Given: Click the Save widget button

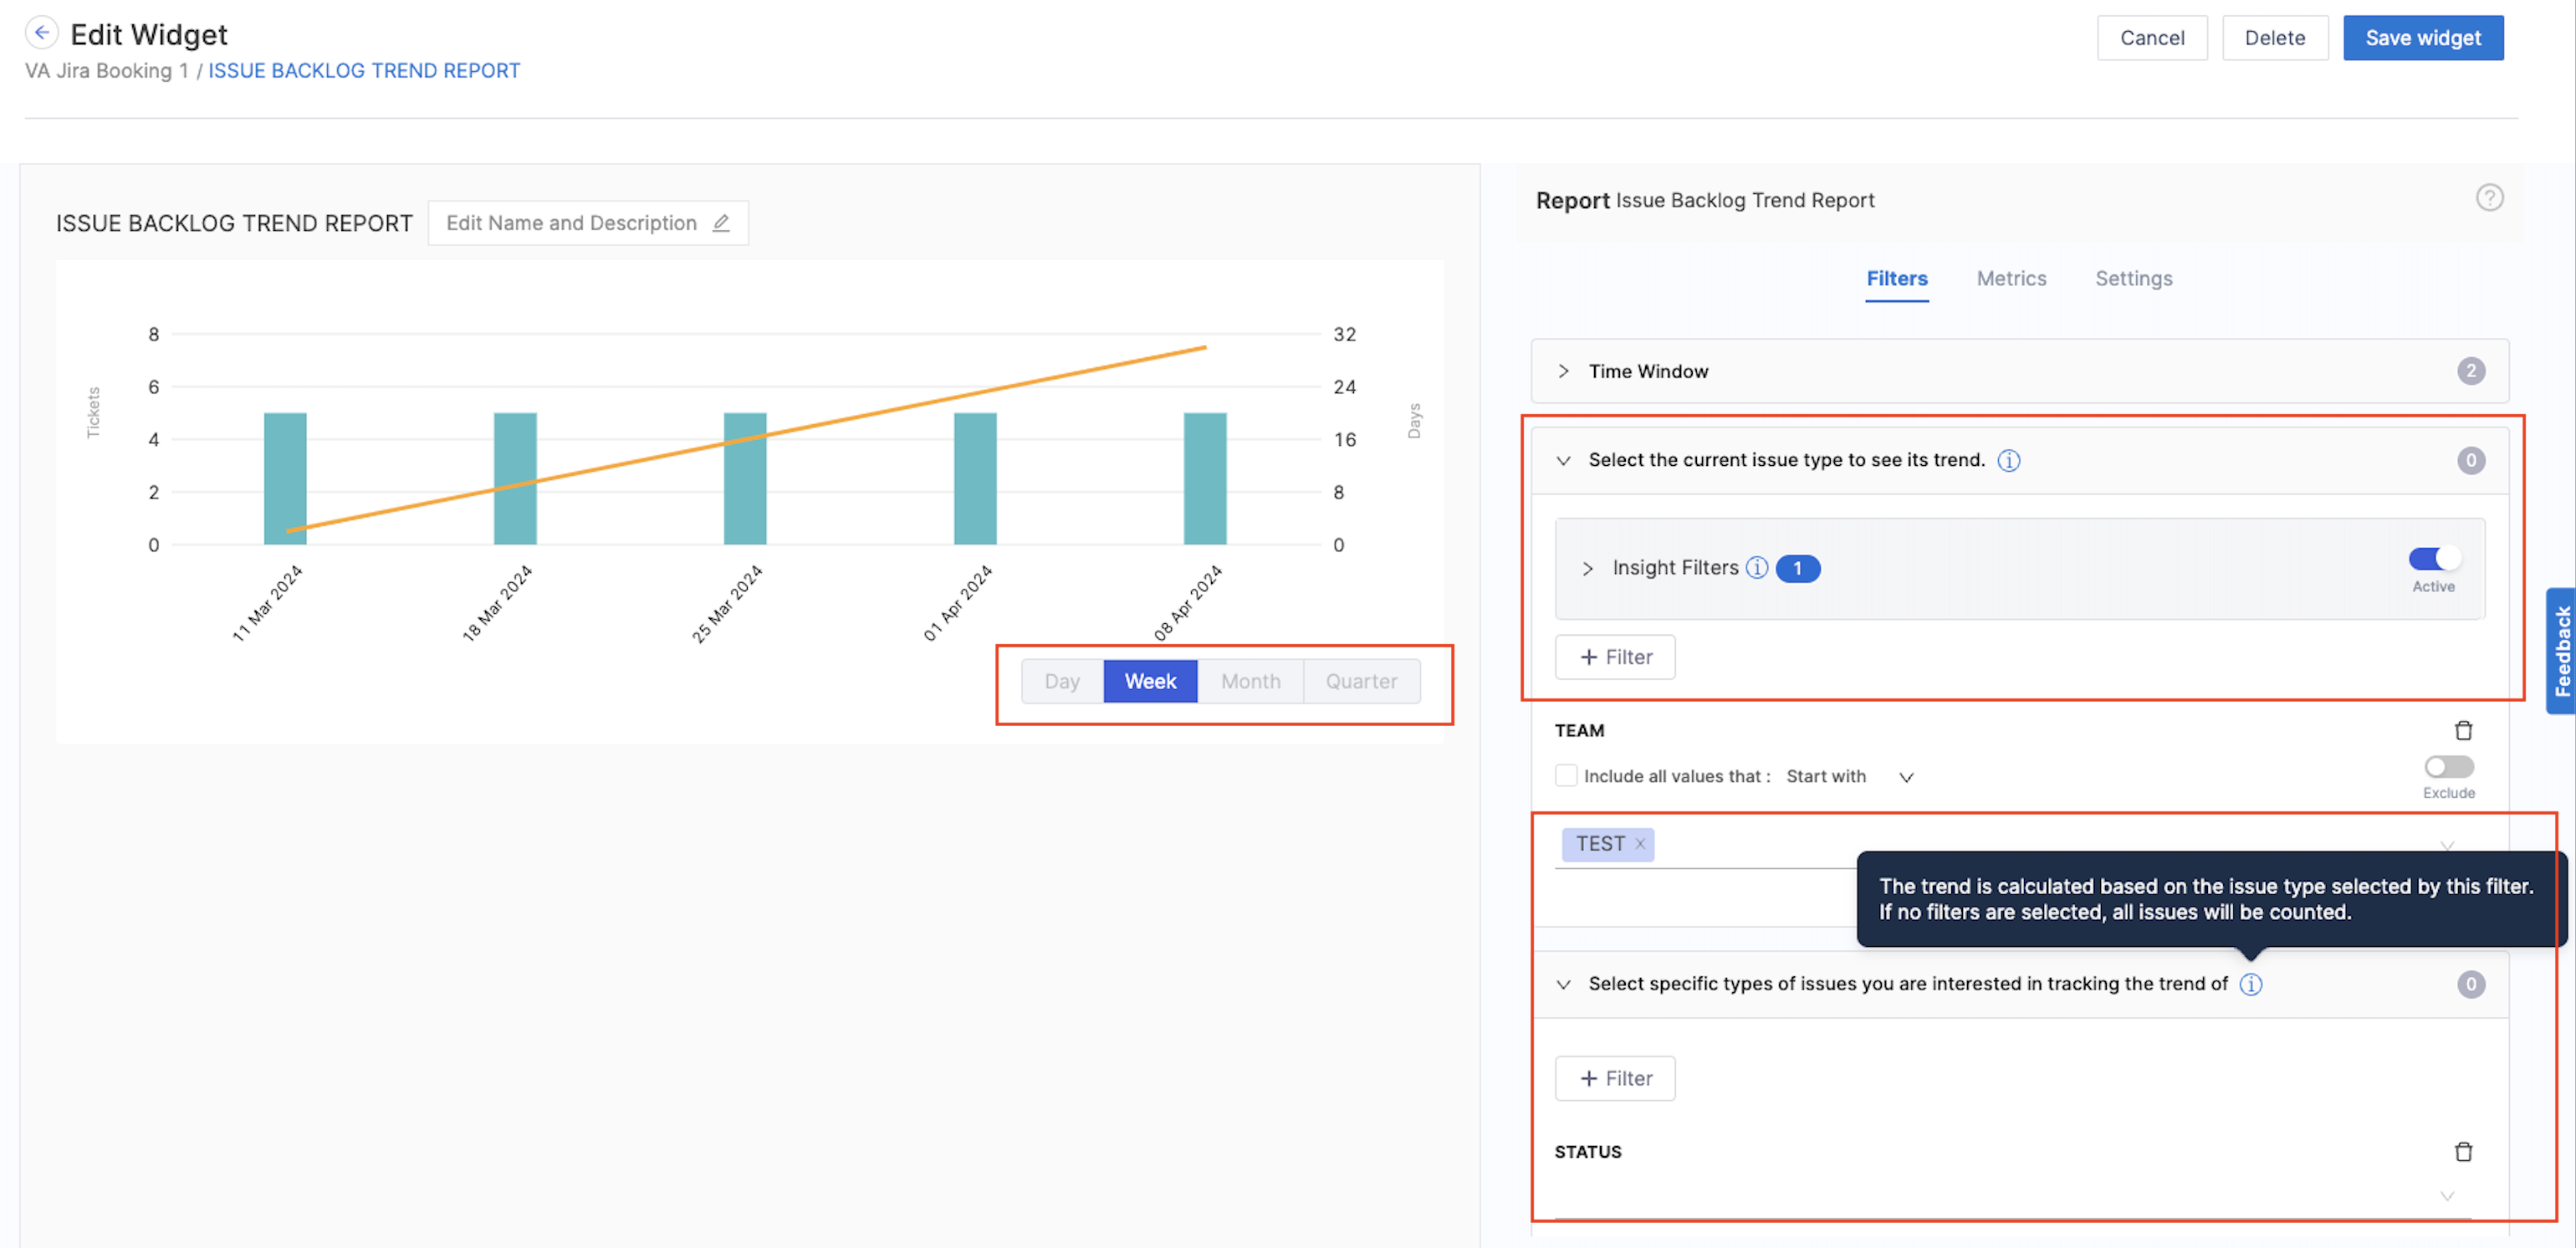Looking at the screenshot, I should pos(2422,38).
